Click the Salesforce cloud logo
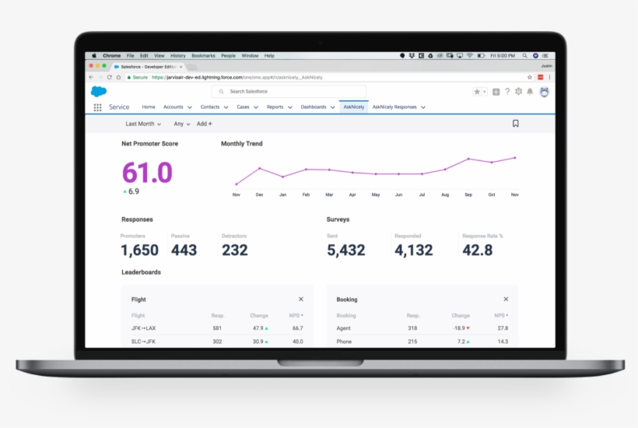 pyautogui.click(x=98, y=91)
